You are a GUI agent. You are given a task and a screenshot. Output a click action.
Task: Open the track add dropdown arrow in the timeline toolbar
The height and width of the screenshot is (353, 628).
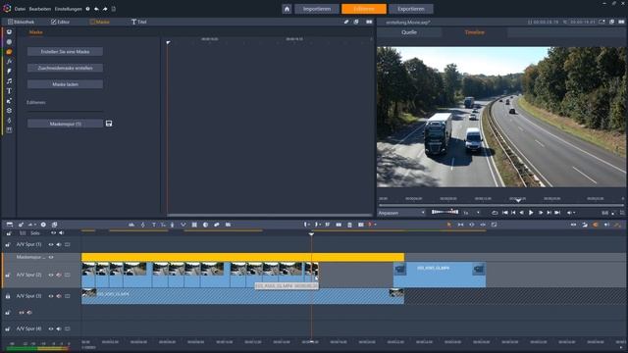(35, 225)
